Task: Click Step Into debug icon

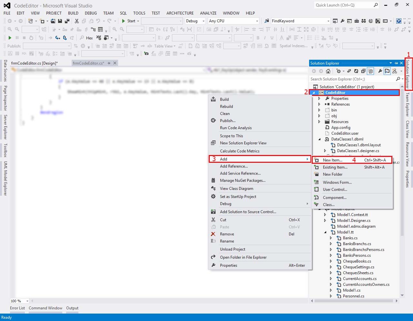Action: 57,38
